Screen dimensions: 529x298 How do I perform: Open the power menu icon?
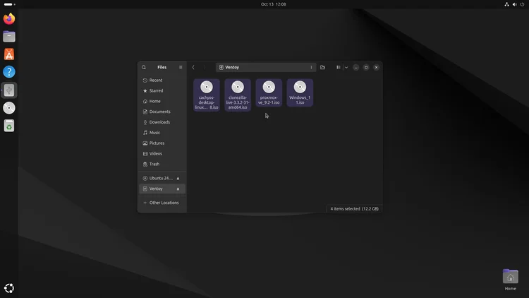click(x=522, y=4)
